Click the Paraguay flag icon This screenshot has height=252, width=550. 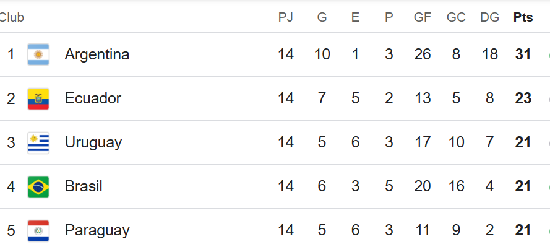(38, 231)
